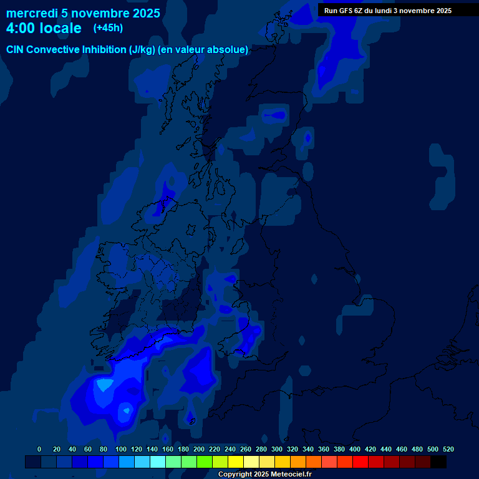
Task: Select the orange legend swatch near 340
Action: (314, 462)
